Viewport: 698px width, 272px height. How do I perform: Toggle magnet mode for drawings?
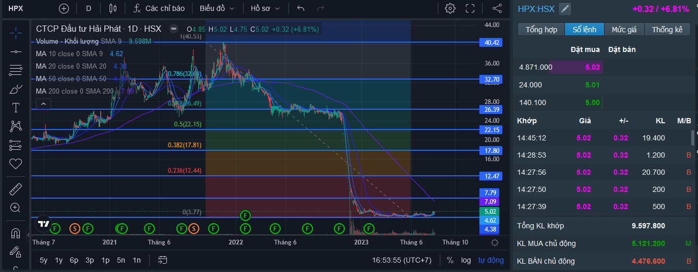point(16,232)
